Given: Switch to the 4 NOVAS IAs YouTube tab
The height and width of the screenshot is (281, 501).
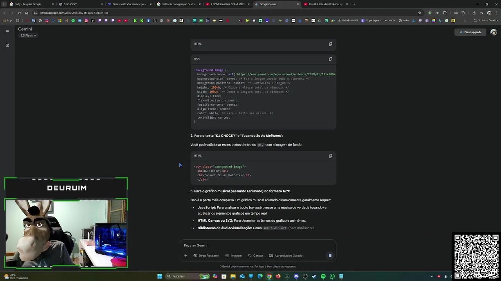Looking at the screenshot, I should (x=227, y=4).
